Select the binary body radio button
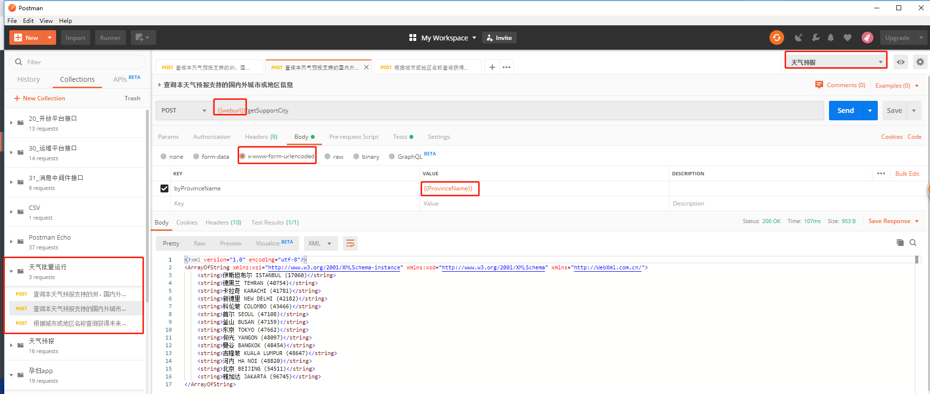Screen dimensions: 930x394 coord(356,156)
